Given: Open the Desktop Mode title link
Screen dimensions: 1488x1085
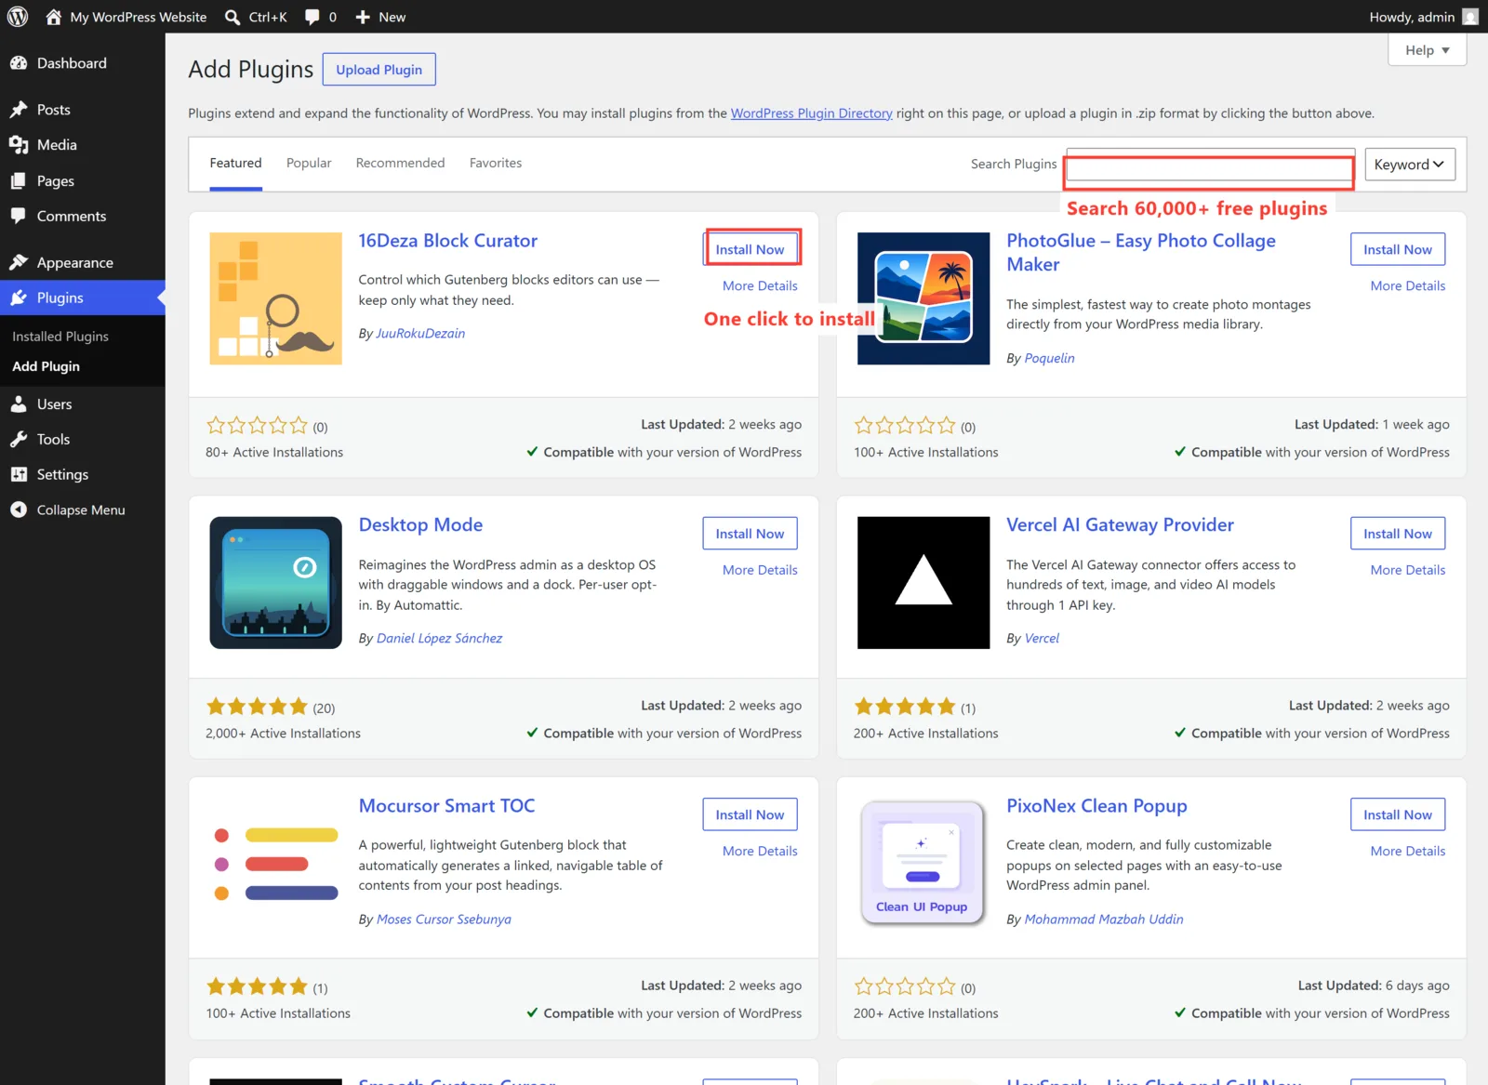Looking at the screenshot, I should pyautogui.click(x=420, y=525).
